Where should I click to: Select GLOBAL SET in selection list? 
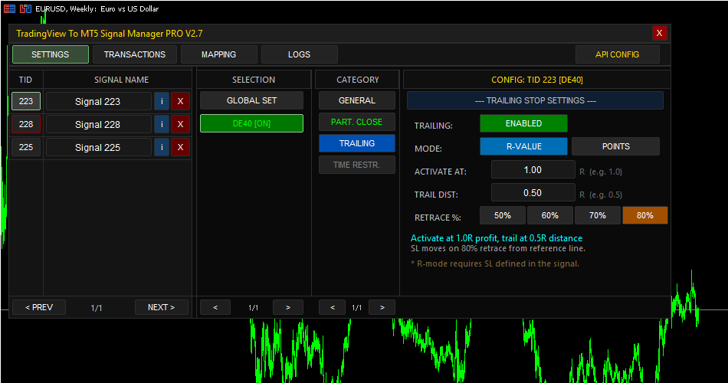click(x=251, y=100)
